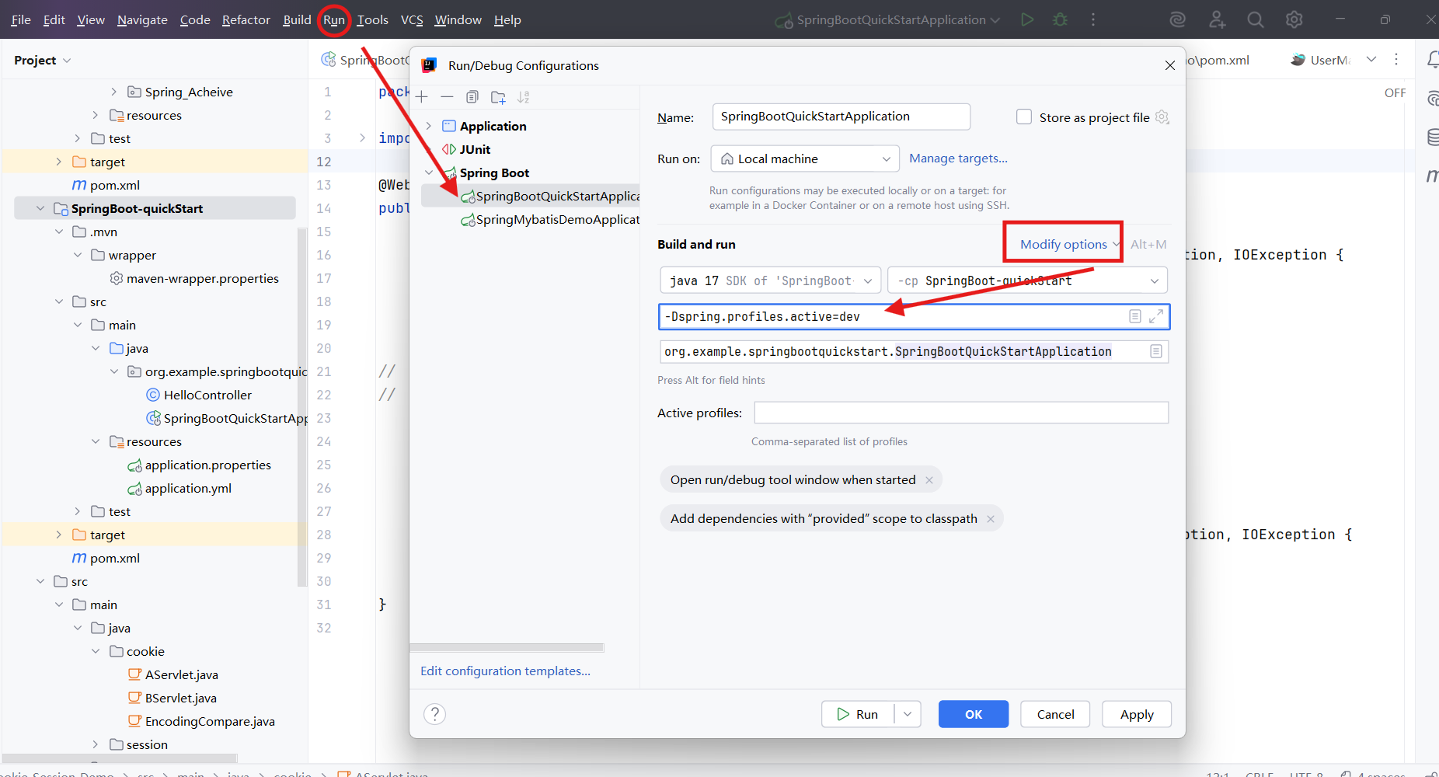Open the java 17 SDK dropdown

pos(770,280)
